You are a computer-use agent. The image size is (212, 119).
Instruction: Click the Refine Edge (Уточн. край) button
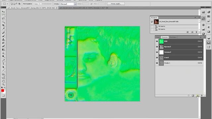116,4
